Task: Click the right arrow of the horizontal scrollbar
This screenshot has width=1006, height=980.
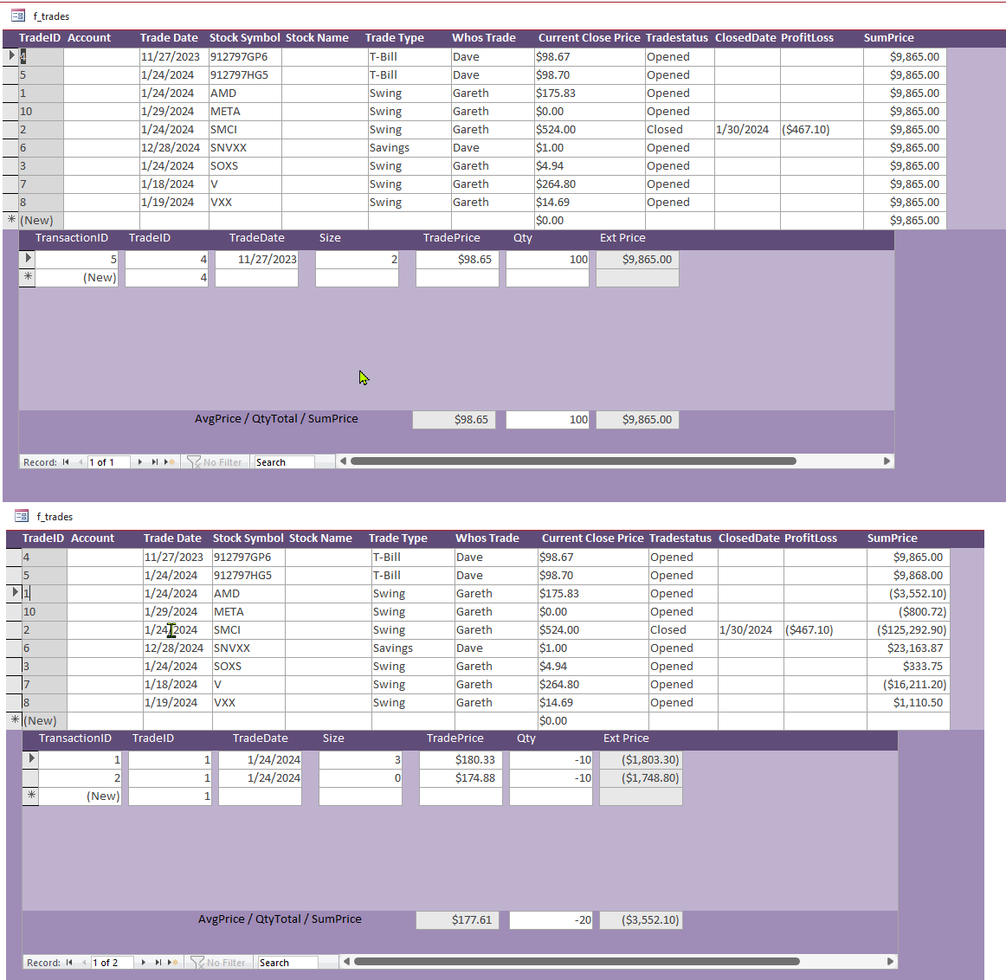Action: tap(887, 461)
